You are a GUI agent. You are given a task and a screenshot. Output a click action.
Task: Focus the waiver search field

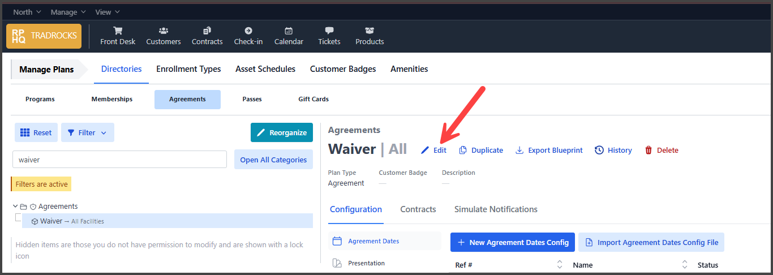tap(119, 160)
